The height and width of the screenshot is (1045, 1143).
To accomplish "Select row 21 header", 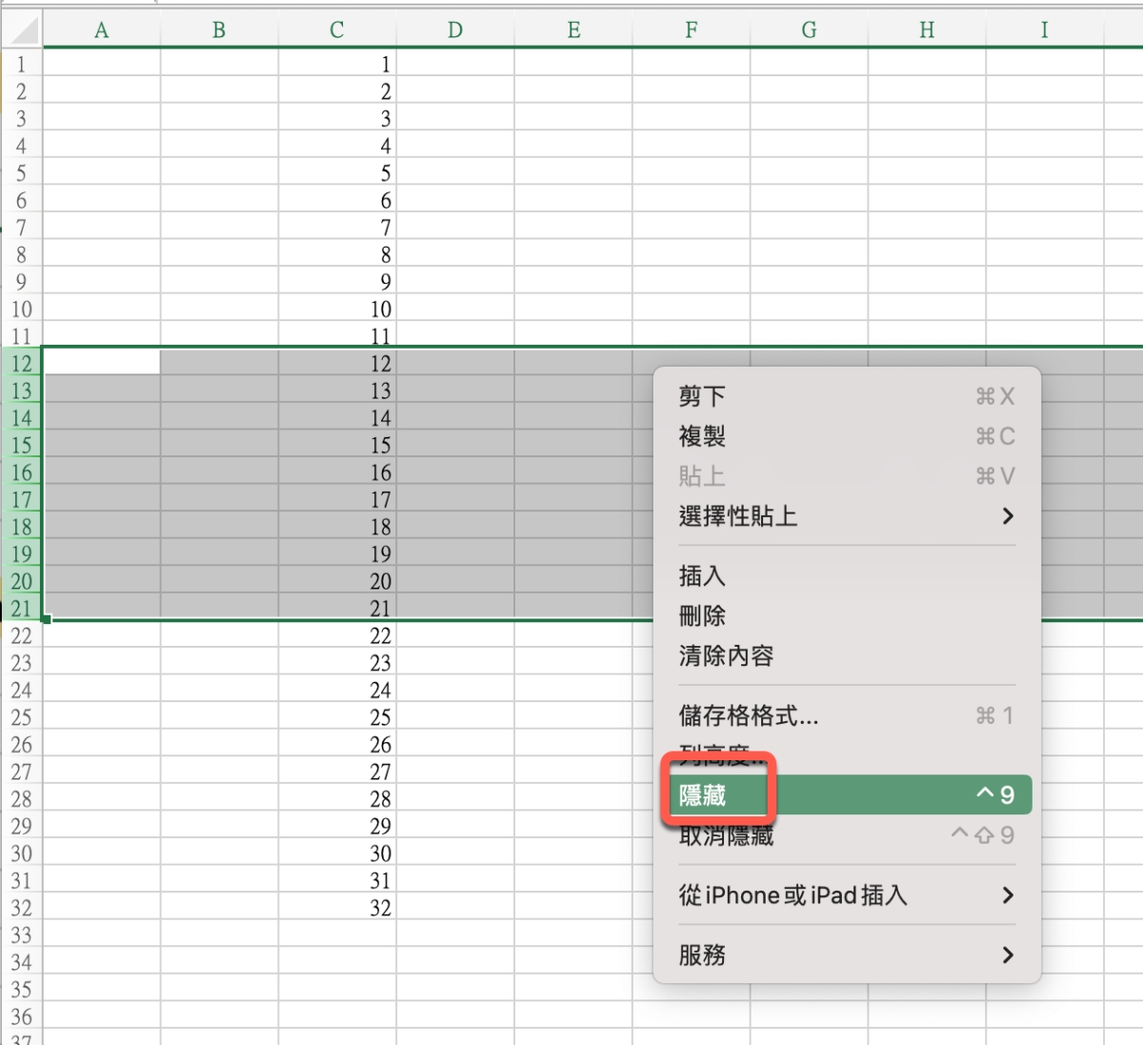I will pyautogui.click(x=22, y=608).
